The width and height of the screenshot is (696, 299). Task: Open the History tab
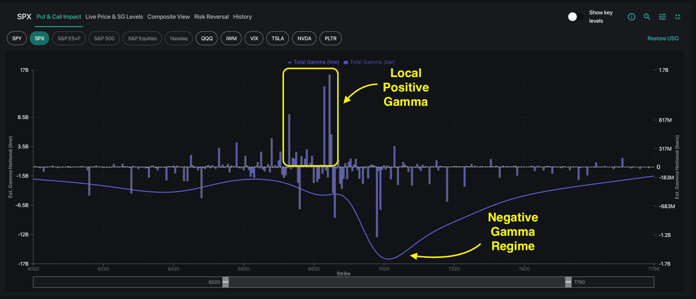[242, 17]
